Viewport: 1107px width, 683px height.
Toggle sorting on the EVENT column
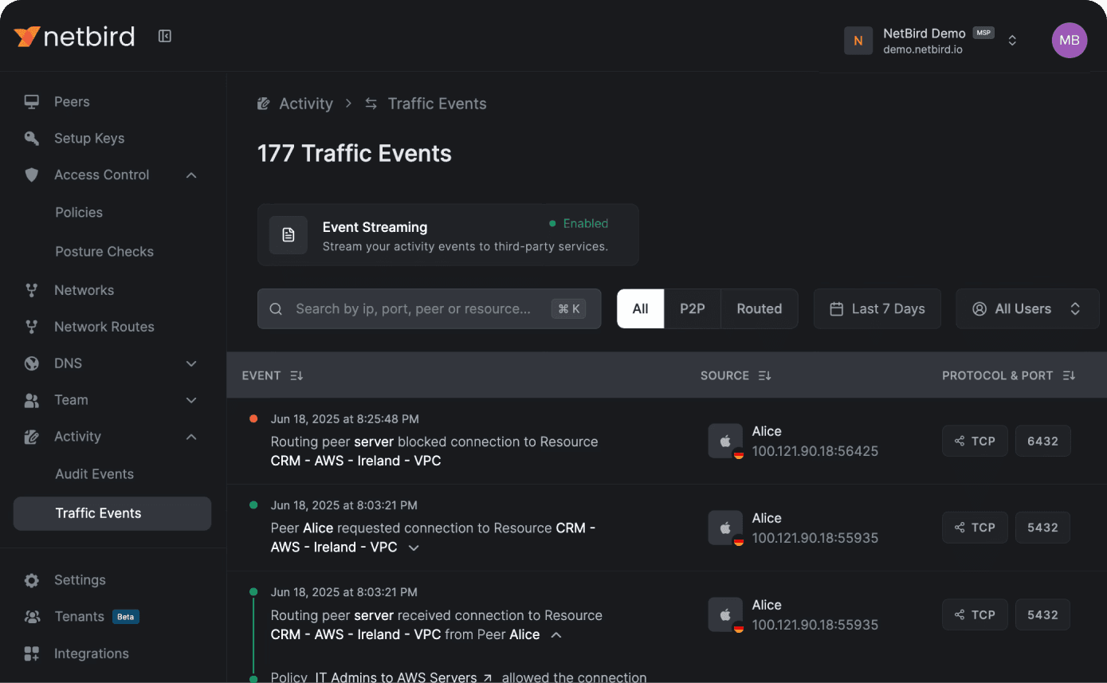(x=296, y=375)
